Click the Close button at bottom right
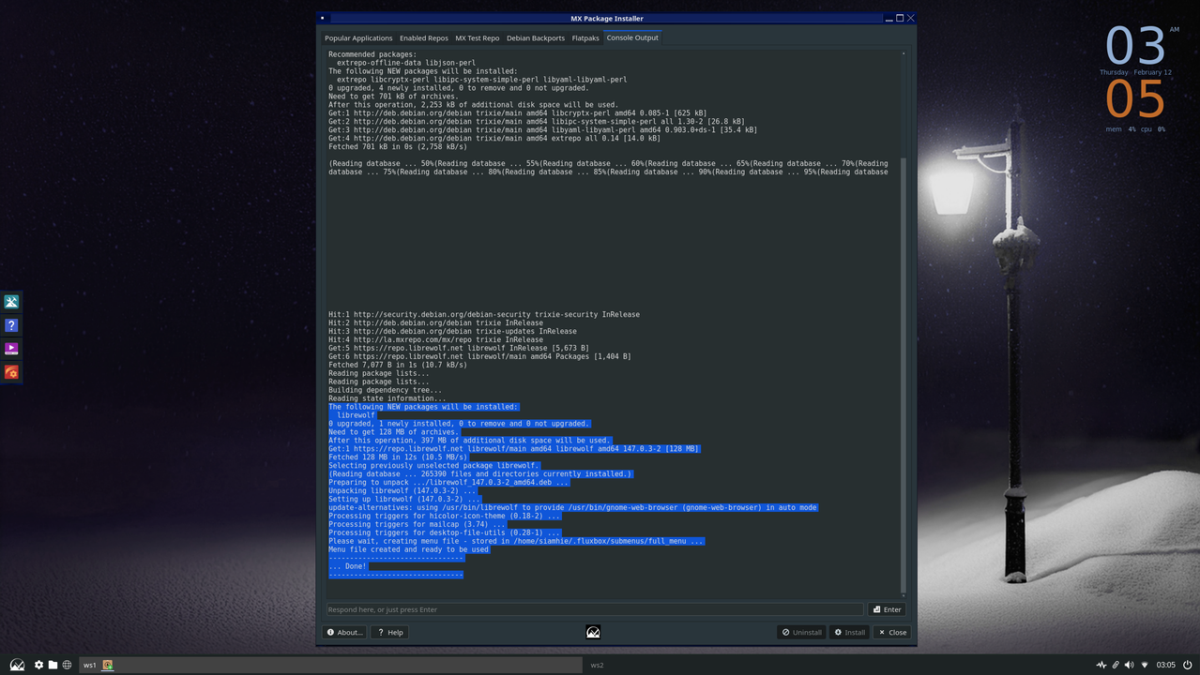Screen dimensions: 1200x675 pos(892,632)
